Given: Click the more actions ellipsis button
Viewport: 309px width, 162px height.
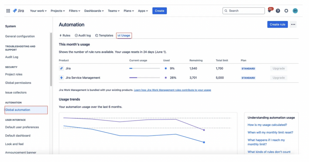Looking at the screenshot, I should click(293, 24).
